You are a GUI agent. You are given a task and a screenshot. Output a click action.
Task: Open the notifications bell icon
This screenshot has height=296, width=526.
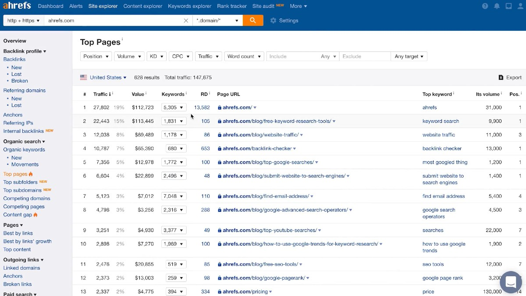point(497,6)
